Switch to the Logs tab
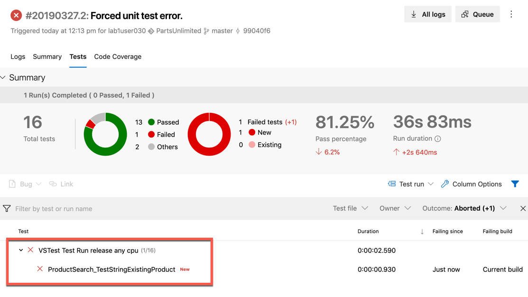This screenshot has width=528, height=297. pos(18,56)
